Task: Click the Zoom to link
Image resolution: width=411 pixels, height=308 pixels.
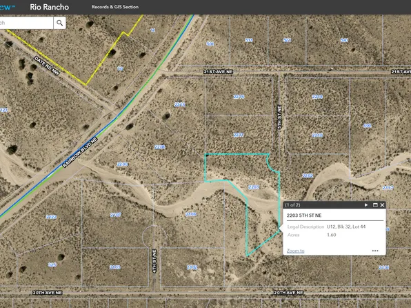Action: click(295, 251)
